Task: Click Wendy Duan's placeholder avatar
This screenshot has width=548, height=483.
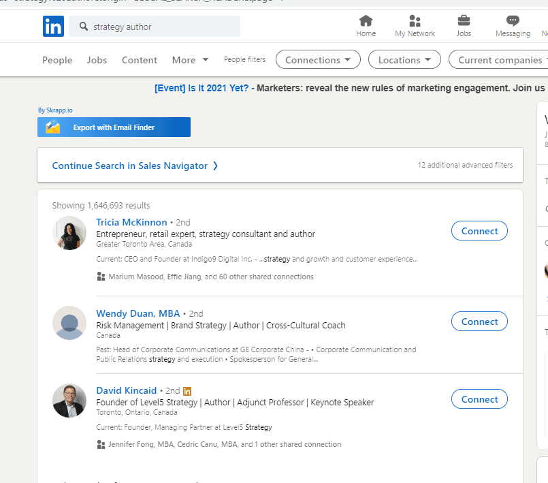Action: (x=69, y=323)
